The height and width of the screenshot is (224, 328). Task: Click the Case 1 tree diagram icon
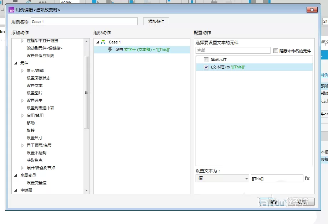(103, 42)
